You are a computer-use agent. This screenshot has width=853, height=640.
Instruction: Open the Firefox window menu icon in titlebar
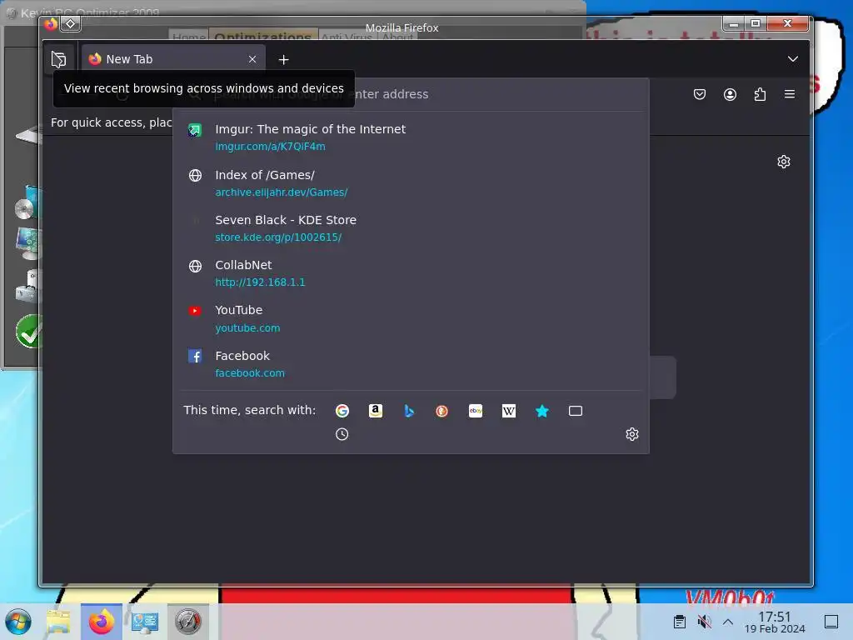(51, 24)
